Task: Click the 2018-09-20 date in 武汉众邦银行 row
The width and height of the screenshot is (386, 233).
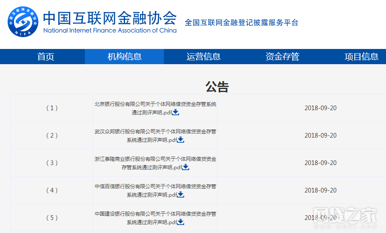Action: pos(320,135)
